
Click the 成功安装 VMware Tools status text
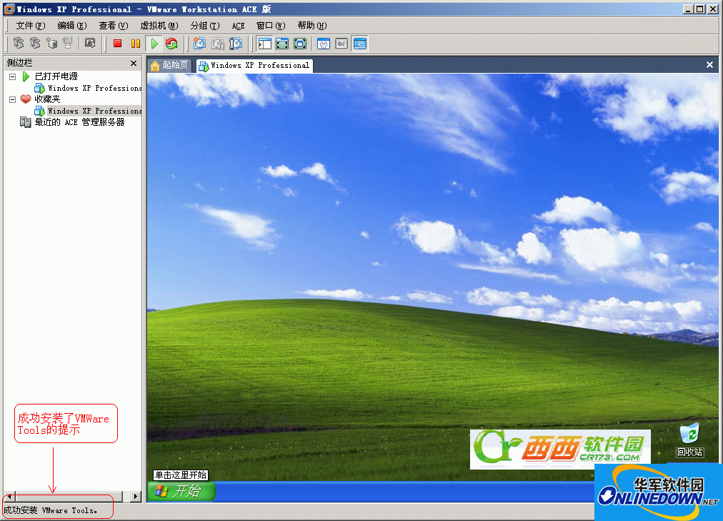tap(50, 510)
